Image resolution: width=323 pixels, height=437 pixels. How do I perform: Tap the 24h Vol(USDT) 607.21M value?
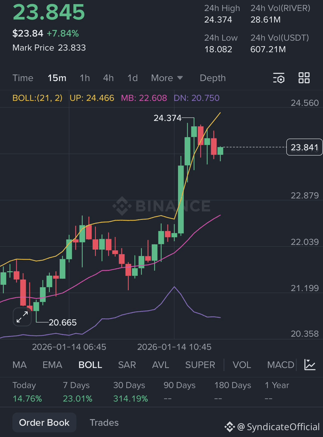tap(268, 49)
